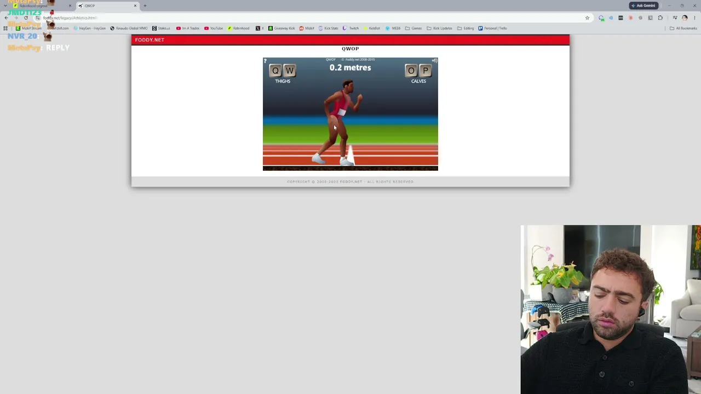Viewport: 701px width, 394px height.
Task: Open the Ask Gemini button
Action: click(x=643, y=5)
